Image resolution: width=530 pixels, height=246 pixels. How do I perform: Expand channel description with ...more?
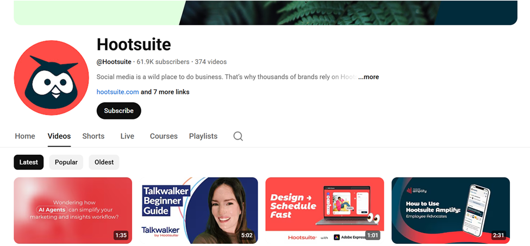click(369, 77)
